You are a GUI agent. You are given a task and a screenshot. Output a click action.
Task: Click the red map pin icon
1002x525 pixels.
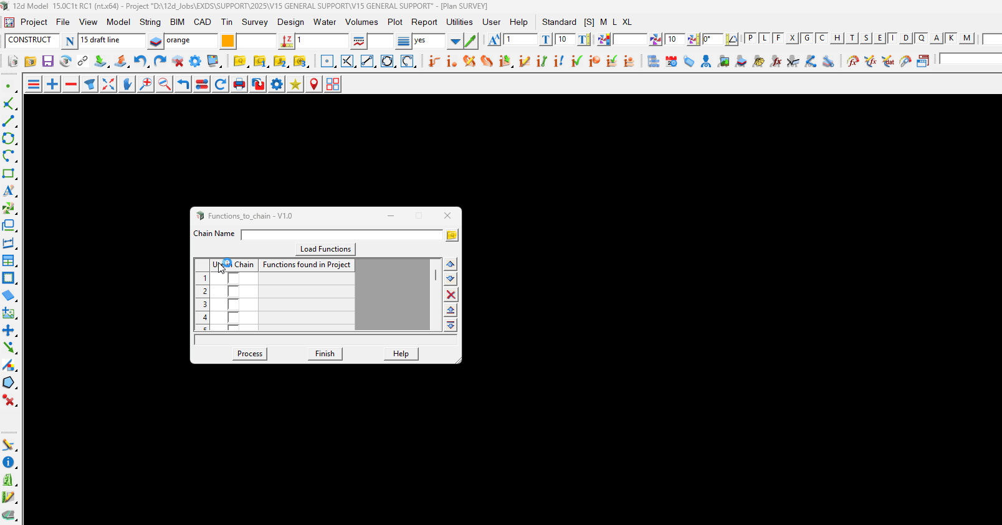point(314,84)
